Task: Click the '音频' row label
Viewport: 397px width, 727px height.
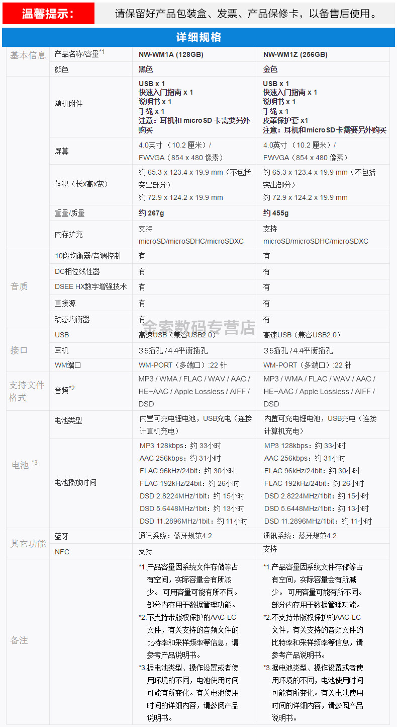Action: click(x=65, y=389)
